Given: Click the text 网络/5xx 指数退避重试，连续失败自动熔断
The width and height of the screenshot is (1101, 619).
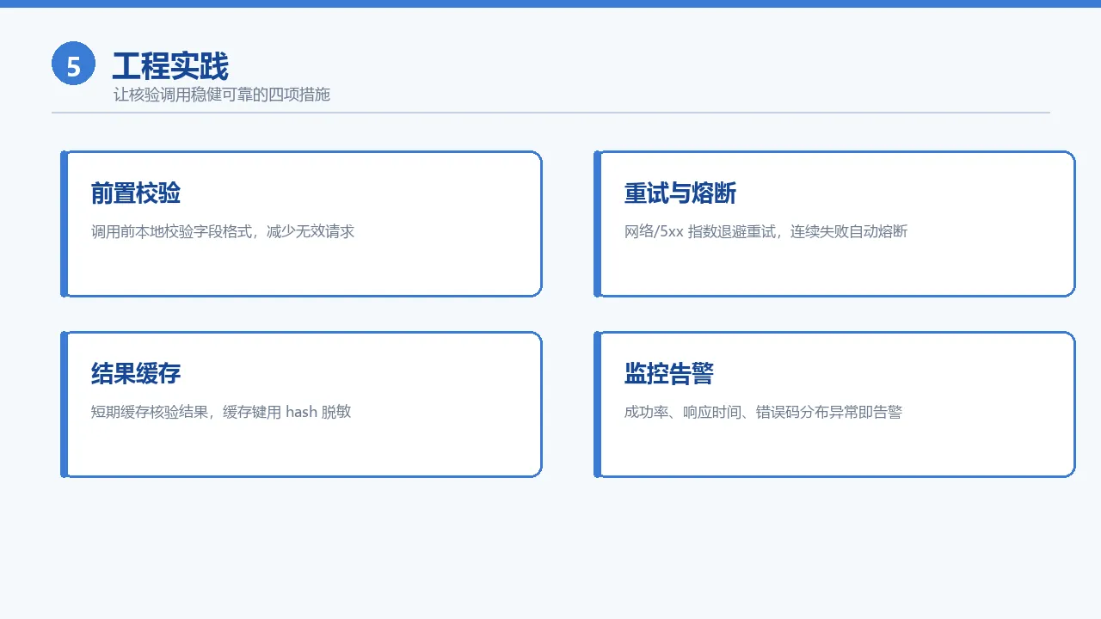Looking at the screenshot, I should [766, 231].
